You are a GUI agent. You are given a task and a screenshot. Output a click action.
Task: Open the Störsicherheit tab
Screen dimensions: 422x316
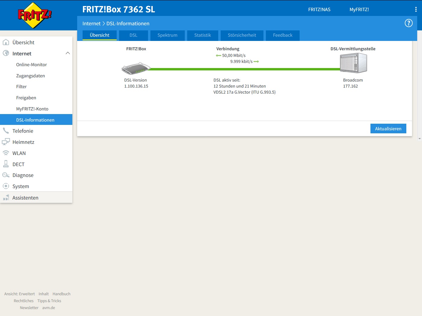242,35
